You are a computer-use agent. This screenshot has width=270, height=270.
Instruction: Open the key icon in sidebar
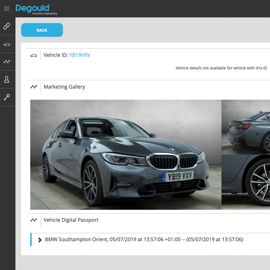(7, 97)
